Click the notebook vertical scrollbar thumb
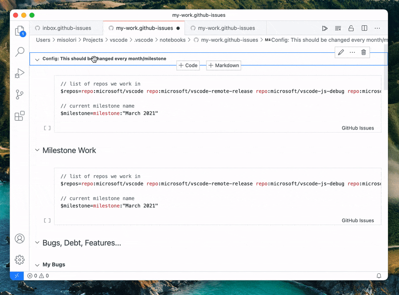 (386, 67)
